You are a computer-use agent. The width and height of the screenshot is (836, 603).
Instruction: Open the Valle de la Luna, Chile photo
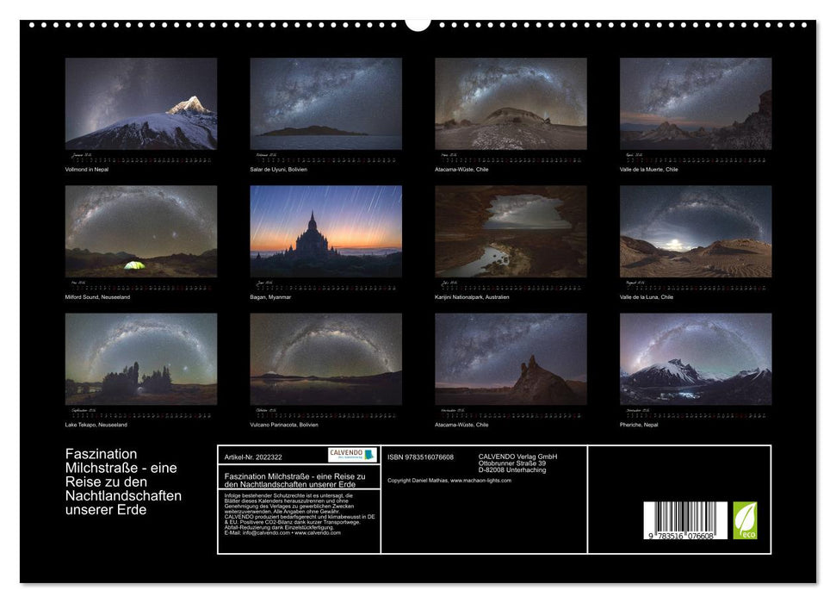click(696, 231)
